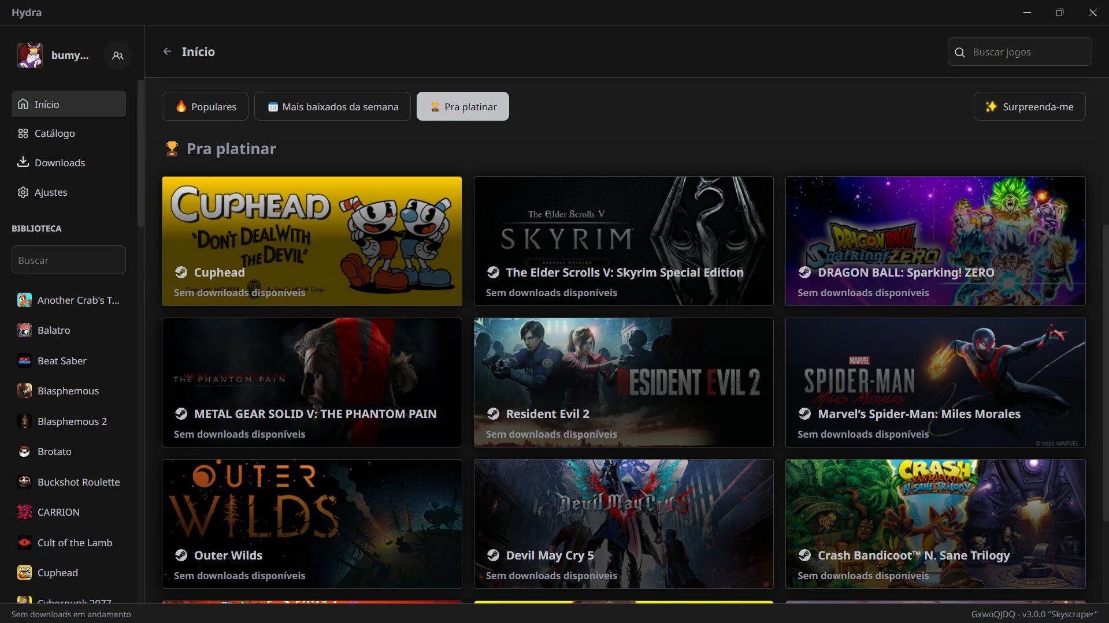Click the Cuphead library icon in sidebar
1109x623 pixels.
[24, 572]
